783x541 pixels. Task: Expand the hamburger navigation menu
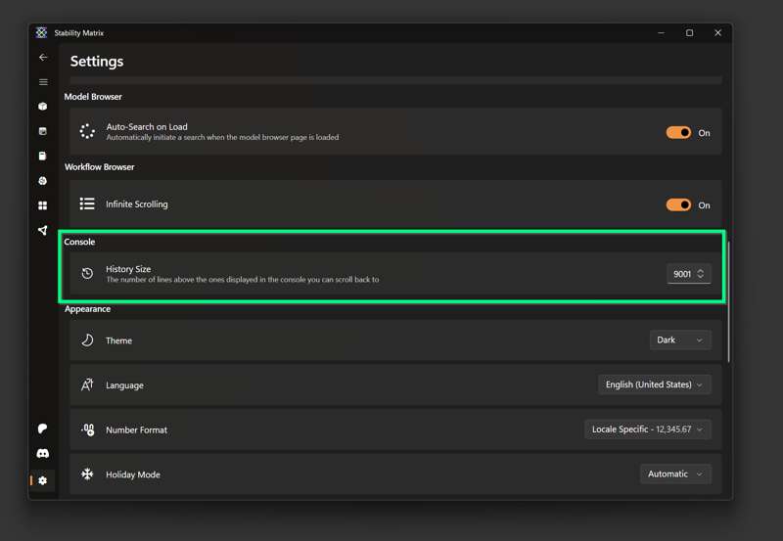(42, 82)
